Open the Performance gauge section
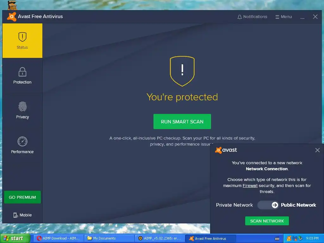This screenshot has height=243, width=324. (22, 145)
